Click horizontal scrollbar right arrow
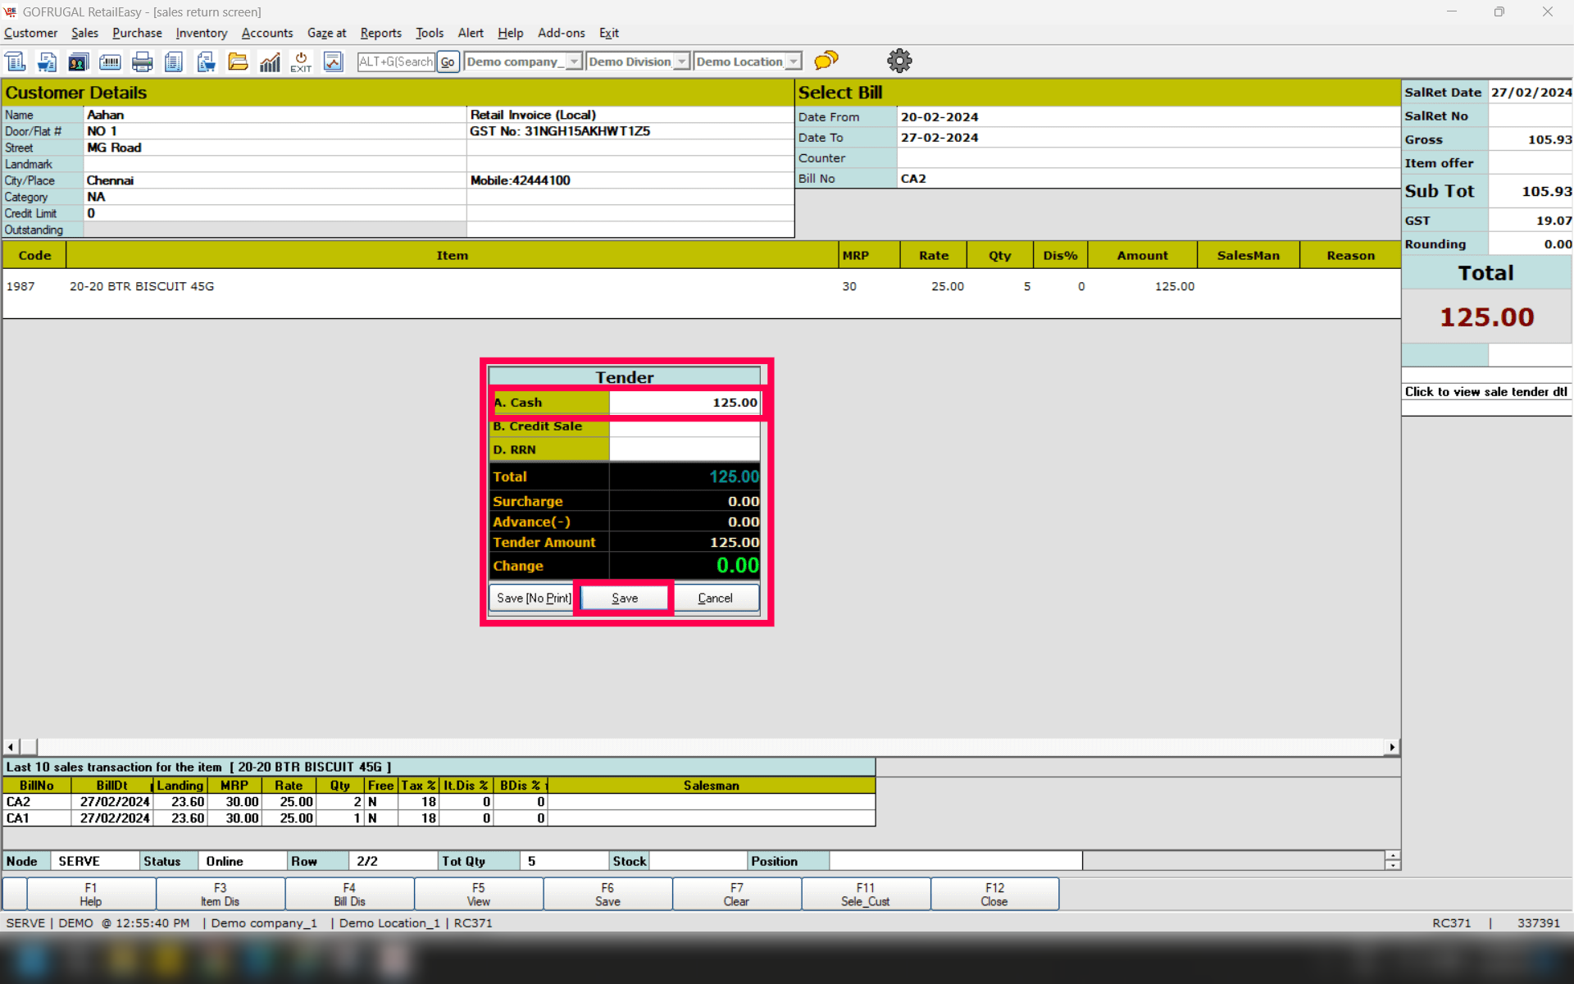The width and height of the screenshot is (1574, 984). pyautogui.click(x=1392, y=747)
